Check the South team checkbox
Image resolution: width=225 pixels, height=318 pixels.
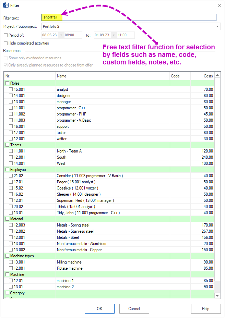(x=11, y=157)
